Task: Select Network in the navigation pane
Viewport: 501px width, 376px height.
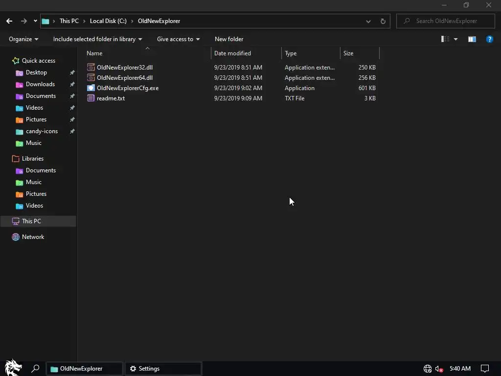Action: coord(33,237)
